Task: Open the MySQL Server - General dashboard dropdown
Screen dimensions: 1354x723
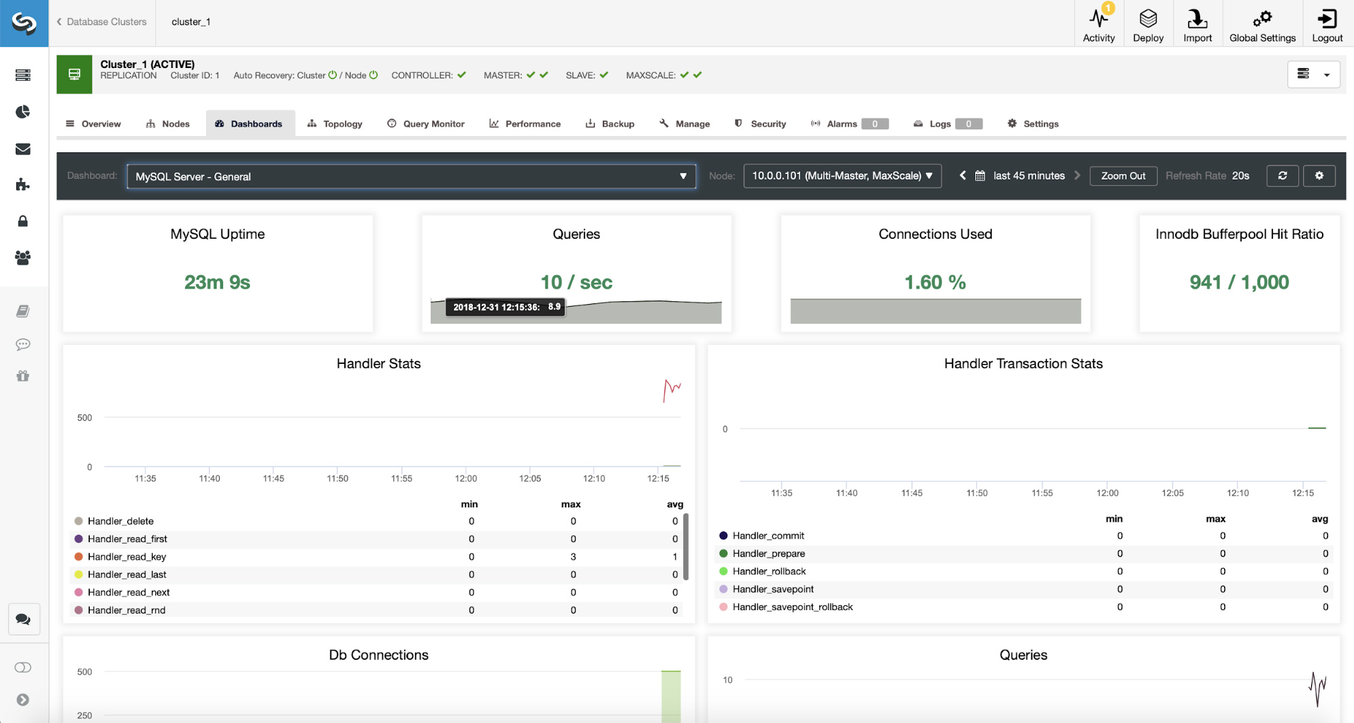Action: 411,176
